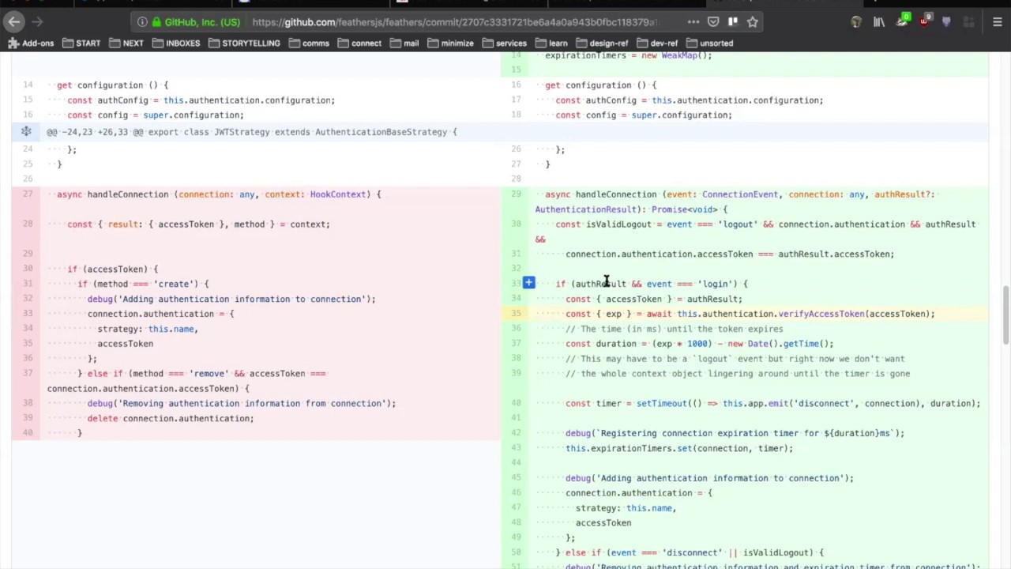Open the minimize bookmarks folder
The image size is (1011, 569).
(x=450, y=43)
